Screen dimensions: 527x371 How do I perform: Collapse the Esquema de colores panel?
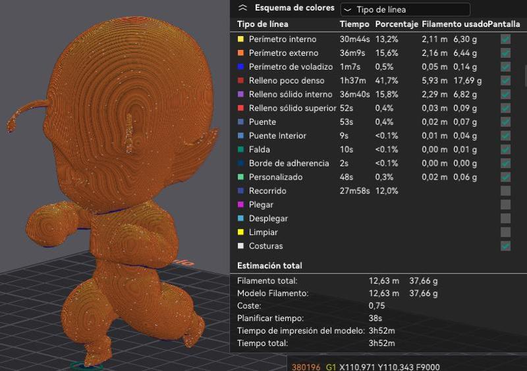pyautogui.click(x=242, y=8)
